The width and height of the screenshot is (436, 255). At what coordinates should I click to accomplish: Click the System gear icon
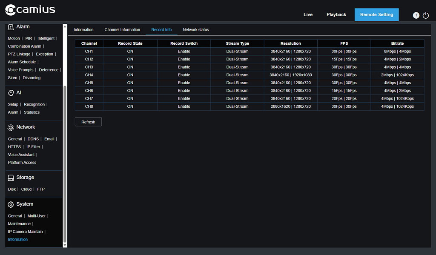click(10, 204)
